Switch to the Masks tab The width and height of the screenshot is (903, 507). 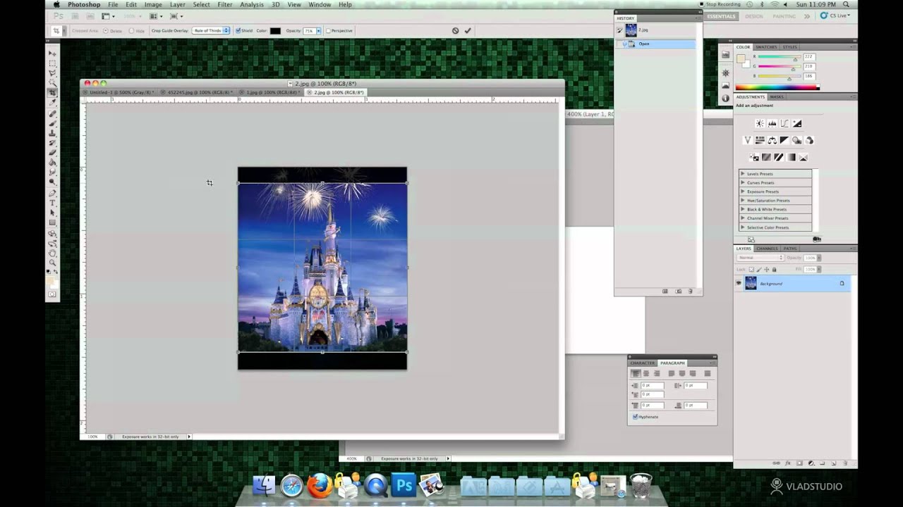(x=777, y=96)
